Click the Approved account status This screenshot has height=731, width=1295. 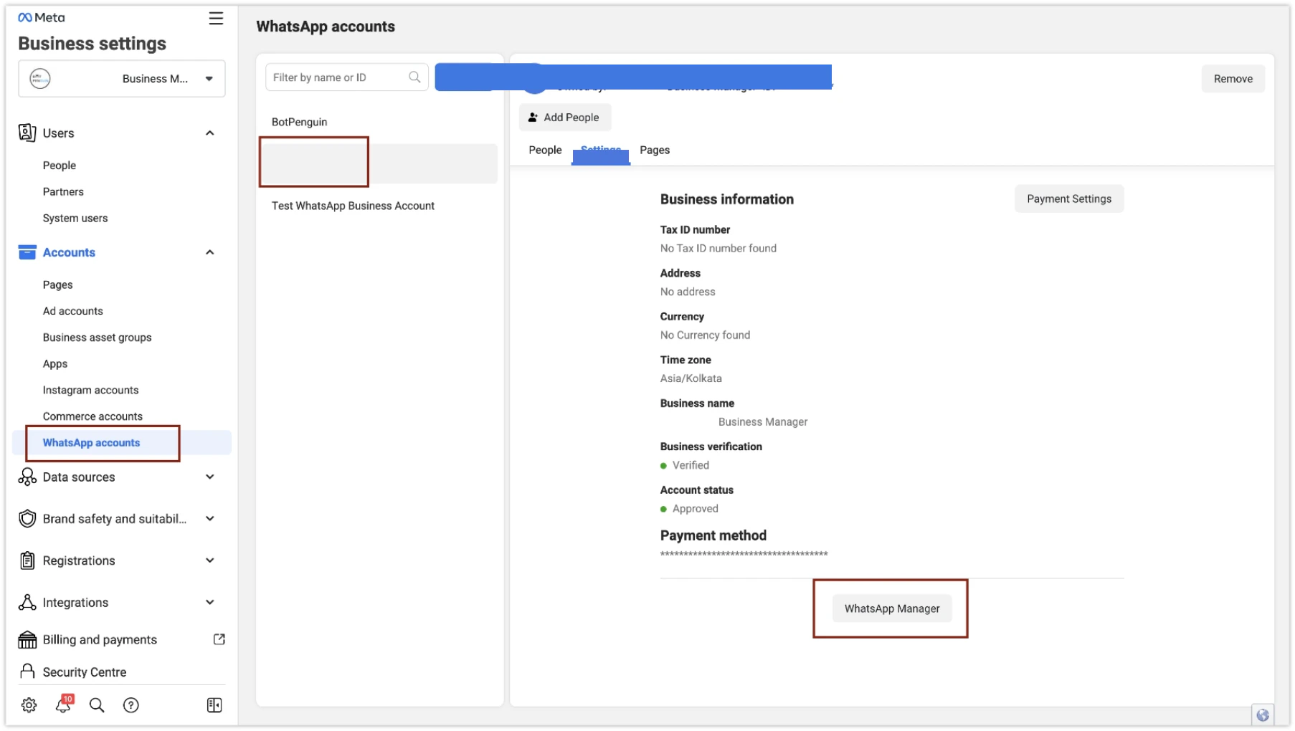point(695,509)
